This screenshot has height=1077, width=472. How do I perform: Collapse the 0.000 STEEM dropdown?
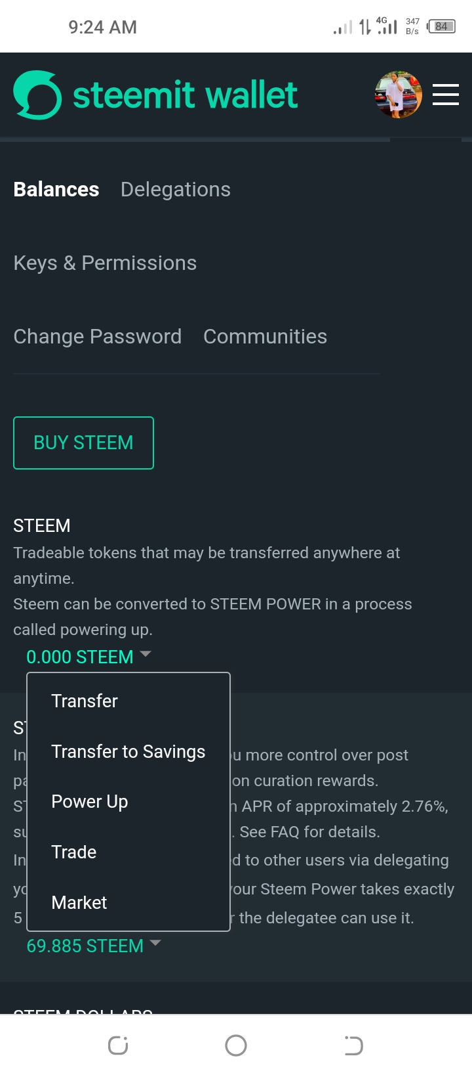click(x=88, y=657)
